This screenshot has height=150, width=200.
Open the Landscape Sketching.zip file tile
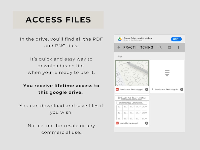167,77
